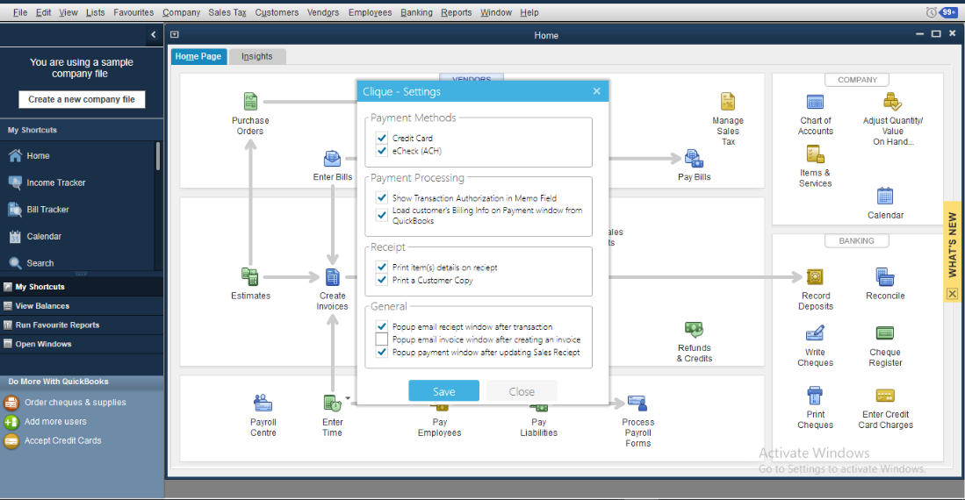This screenshot has height=500, width=965.
Task: Click the reminders clock icon in menu bar
Action: 931,12
